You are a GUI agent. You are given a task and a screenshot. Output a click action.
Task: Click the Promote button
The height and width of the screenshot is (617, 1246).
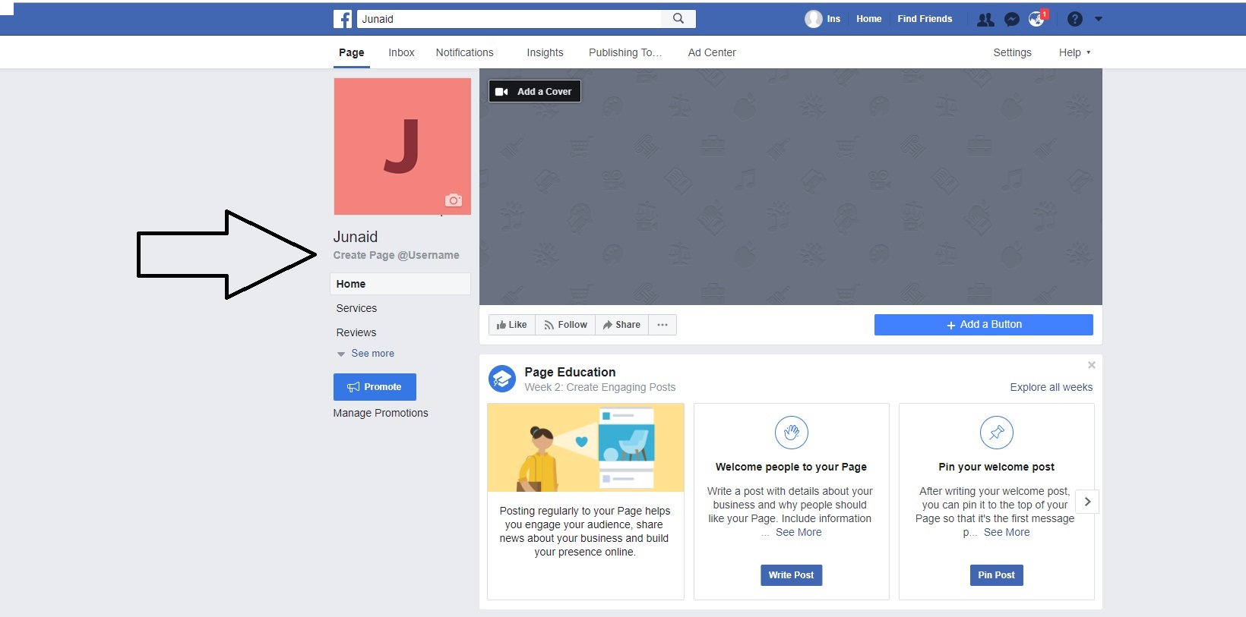(375, 387)
